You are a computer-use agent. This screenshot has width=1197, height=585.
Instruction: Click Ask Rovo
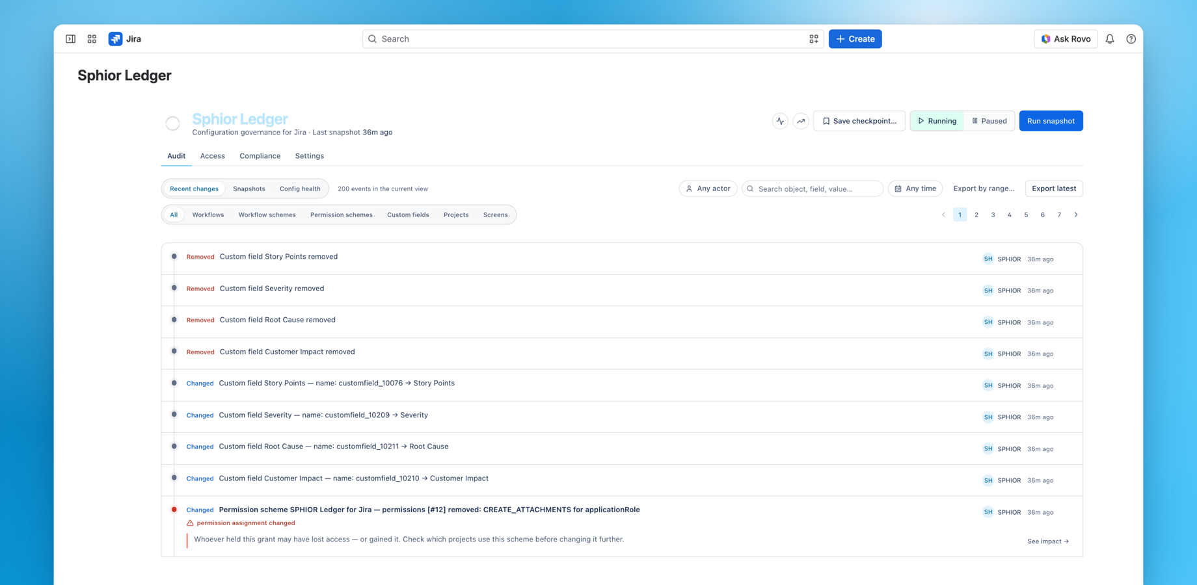point(1066,39)
